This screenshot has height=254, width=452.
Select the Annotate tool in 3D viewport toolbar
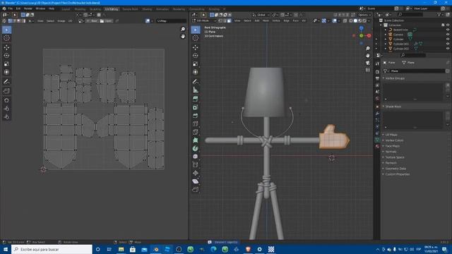coord(196,82)
